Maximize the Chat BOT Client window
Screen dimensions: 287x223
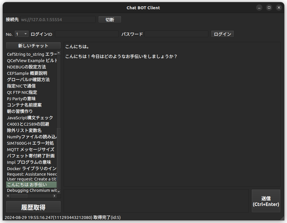click(x=269, y=8)
